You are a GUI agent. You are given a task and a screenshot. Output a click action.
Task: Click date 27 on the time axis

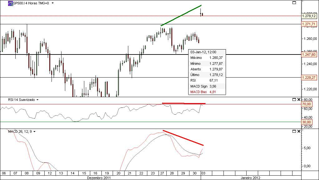[x=162, y=173]
